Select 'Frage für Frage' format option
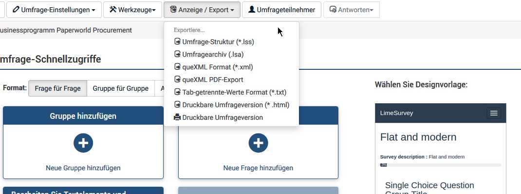The image size is (521, 194). [x=57, y=88]
